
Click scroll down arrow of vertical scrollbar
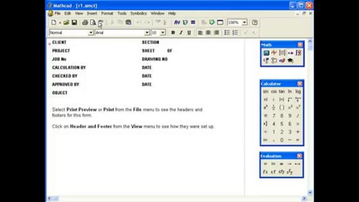click(x=310, y=192)
